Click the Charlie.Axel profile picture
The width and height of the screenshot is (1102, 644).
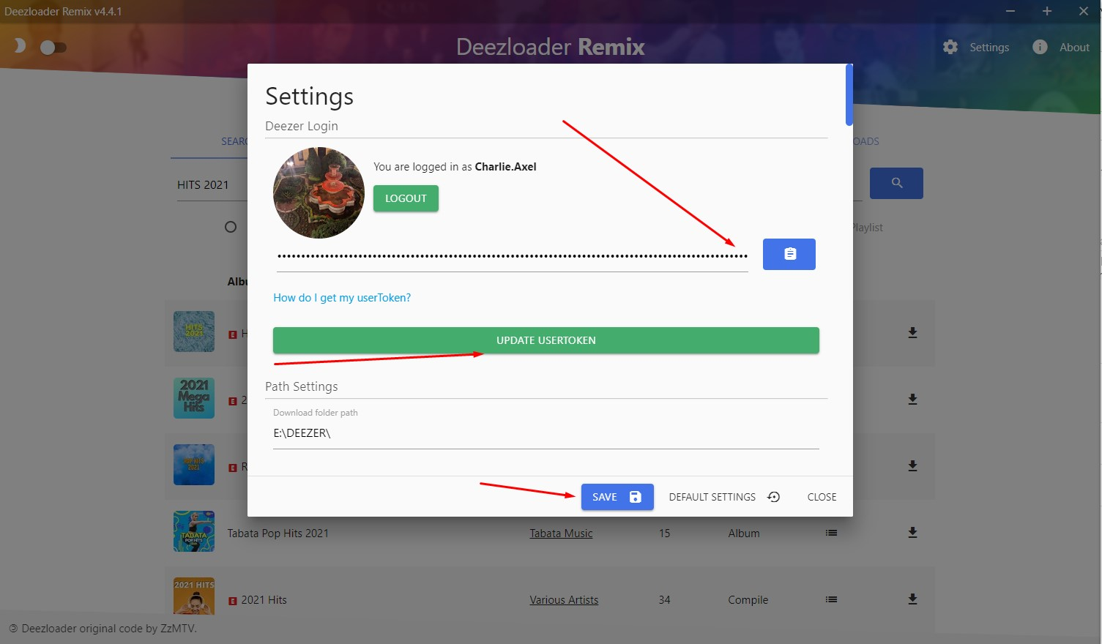pos(319,192)
